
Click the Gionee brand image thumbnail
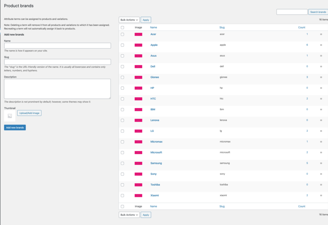(x=138, y=77)
